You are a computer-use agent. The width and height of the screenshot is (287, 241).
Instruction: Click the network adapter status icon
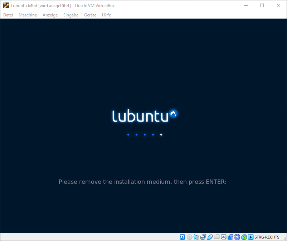coord(203,237)
